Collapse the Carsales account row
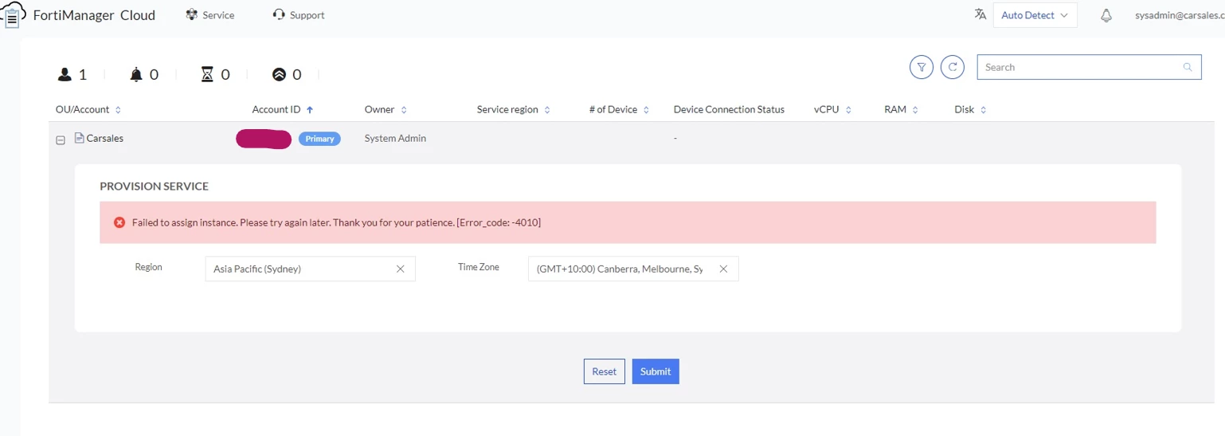 coord(60,139)
